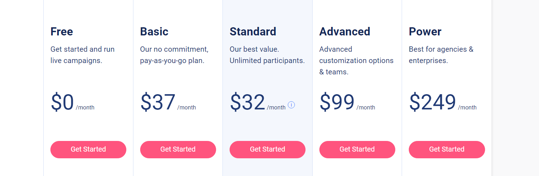Viewport: 539px width, 176px height.
Task: Click the $0 per month price
Action: click(62, 102)
